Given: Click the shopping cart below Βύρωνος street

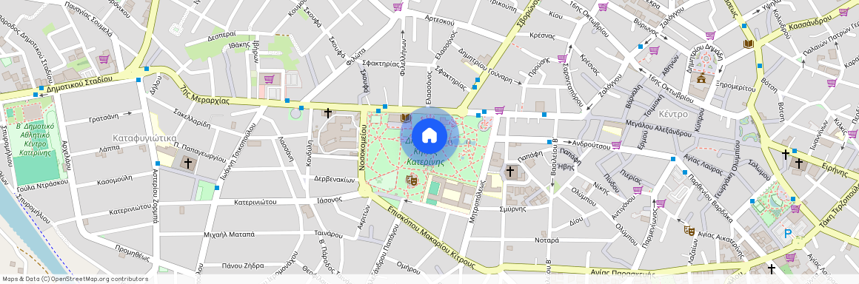Looking at the screenshot, I should pos(654,50).
